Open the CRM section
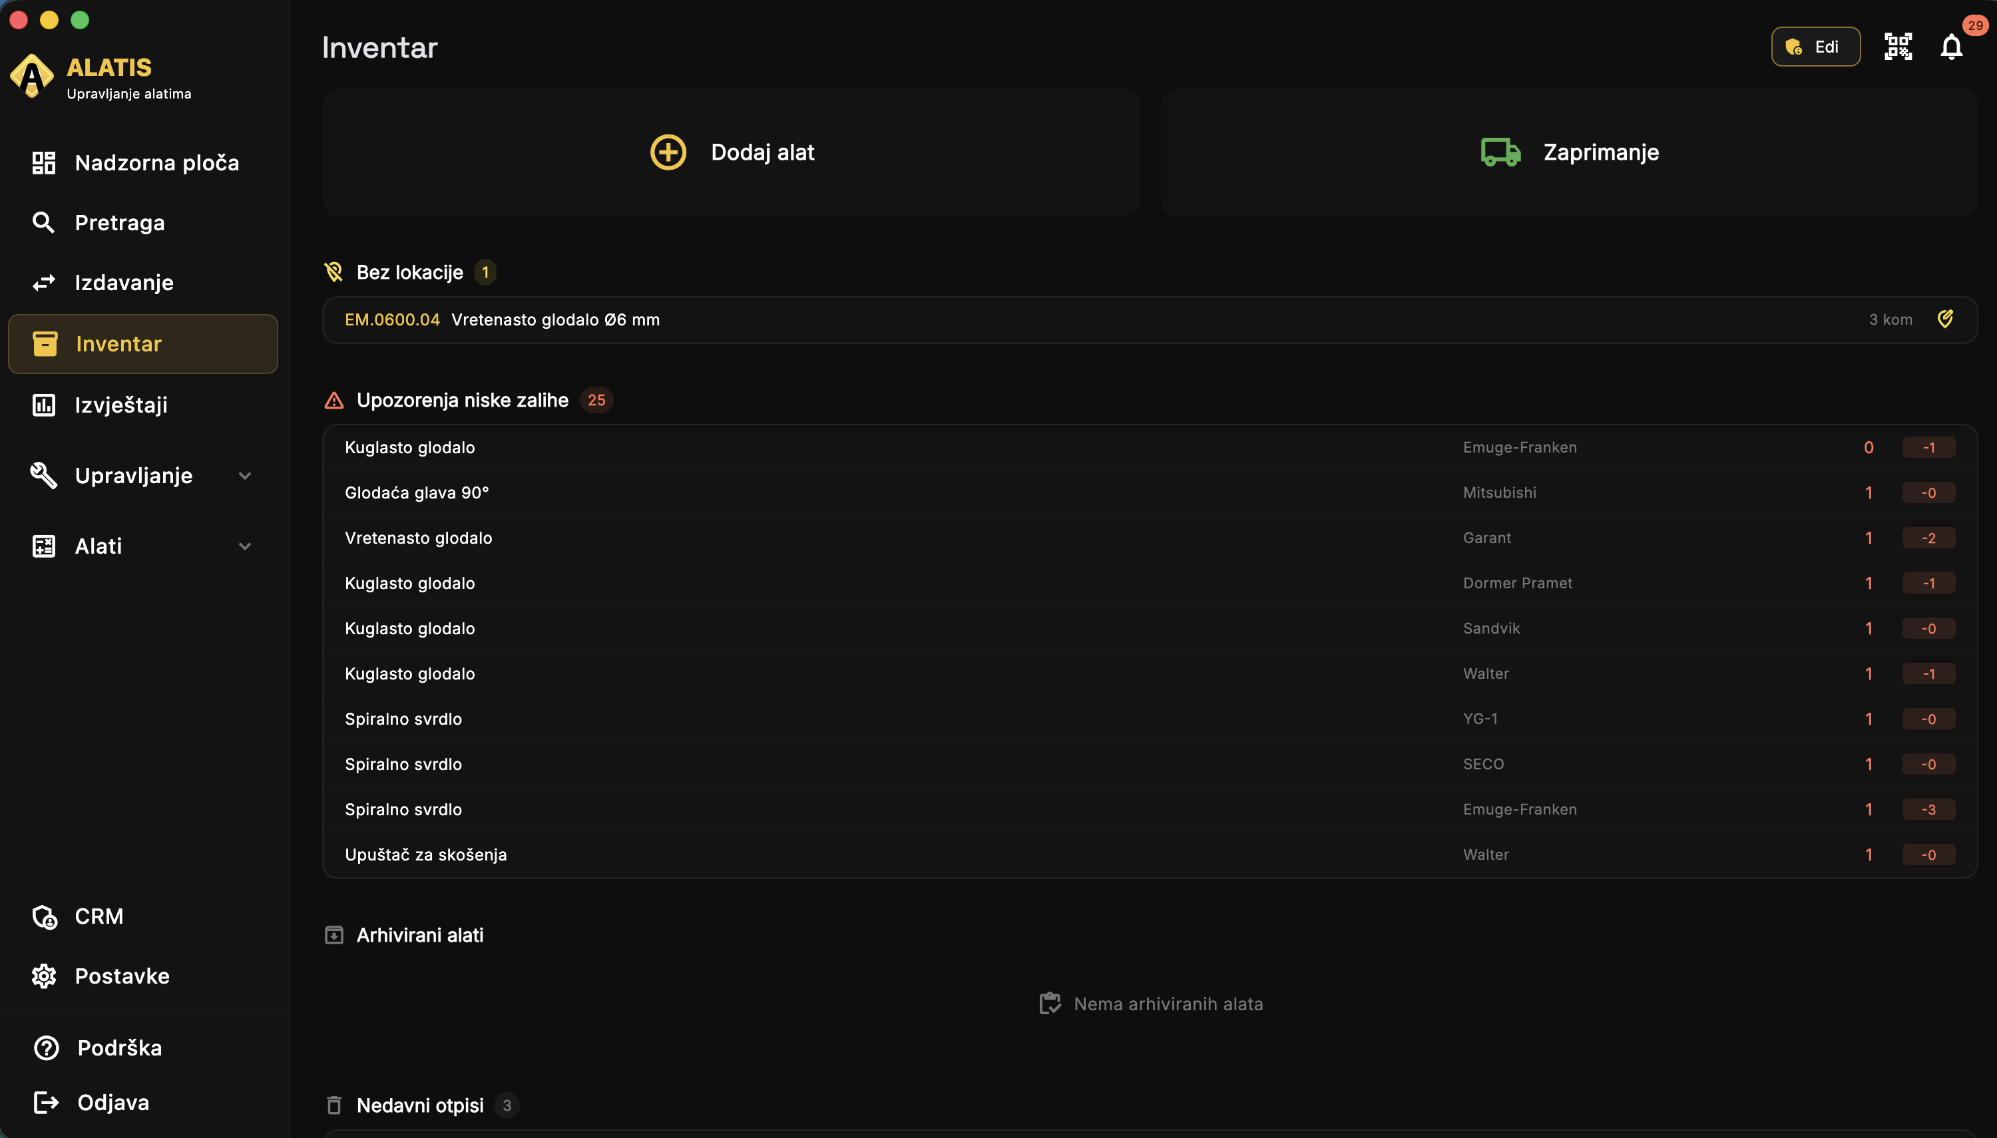Viewport: 1997px width, 1138px height. click(143, 916)
